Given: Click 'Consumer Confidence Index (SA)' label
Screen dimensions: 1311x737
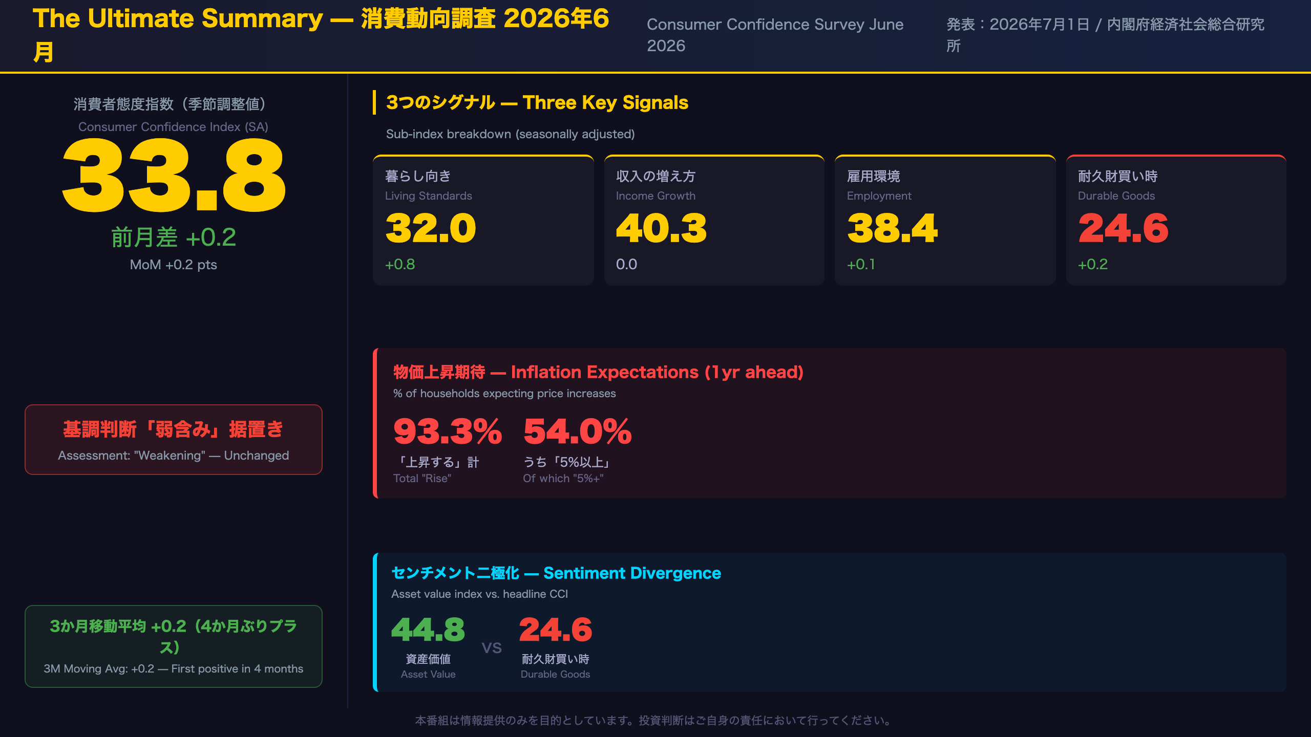Looking at the screenshot, I should click(173, 127).
